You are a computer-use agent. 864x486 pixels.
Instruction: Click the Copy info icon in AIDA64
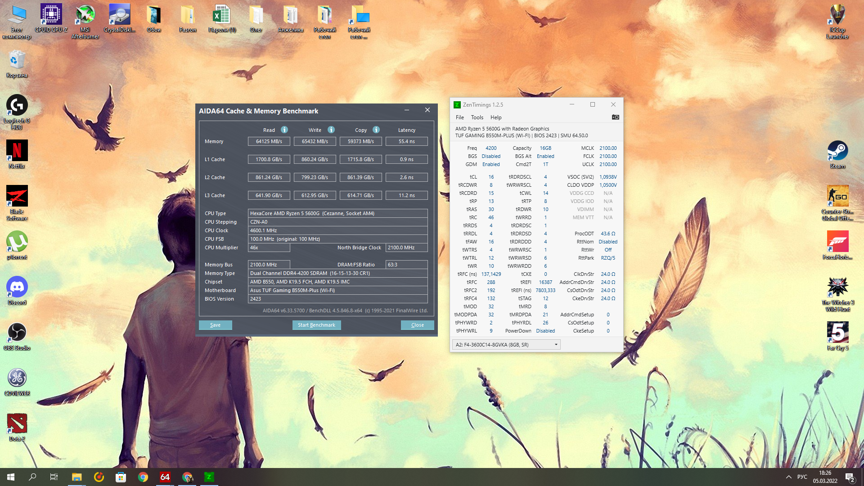(376, 130)
